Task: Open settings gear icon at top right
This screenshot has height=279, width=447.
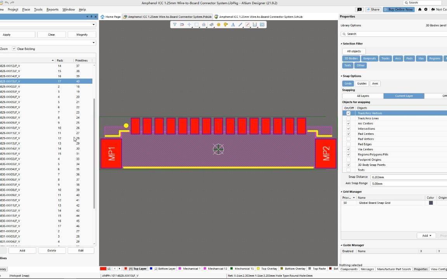Action: click(x=426, y=9)
